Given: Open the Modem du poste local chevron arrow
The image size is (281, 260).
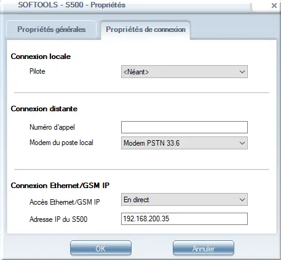Looking at the screenshot, I should coord(242,143).
